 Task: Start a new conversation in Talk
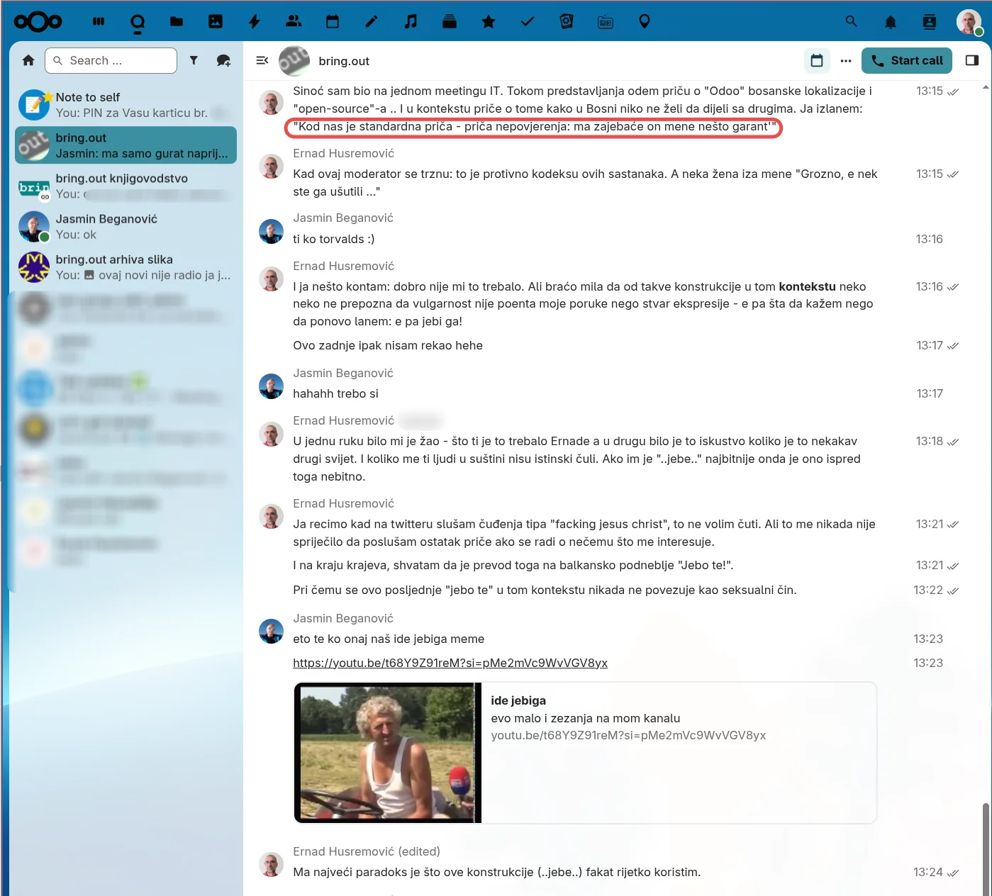pos(223,60)
